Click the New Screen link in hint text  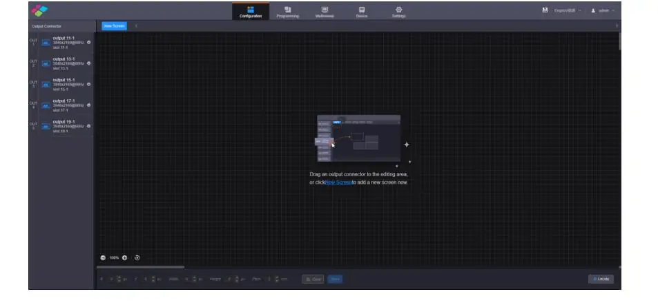pos(338,182)
